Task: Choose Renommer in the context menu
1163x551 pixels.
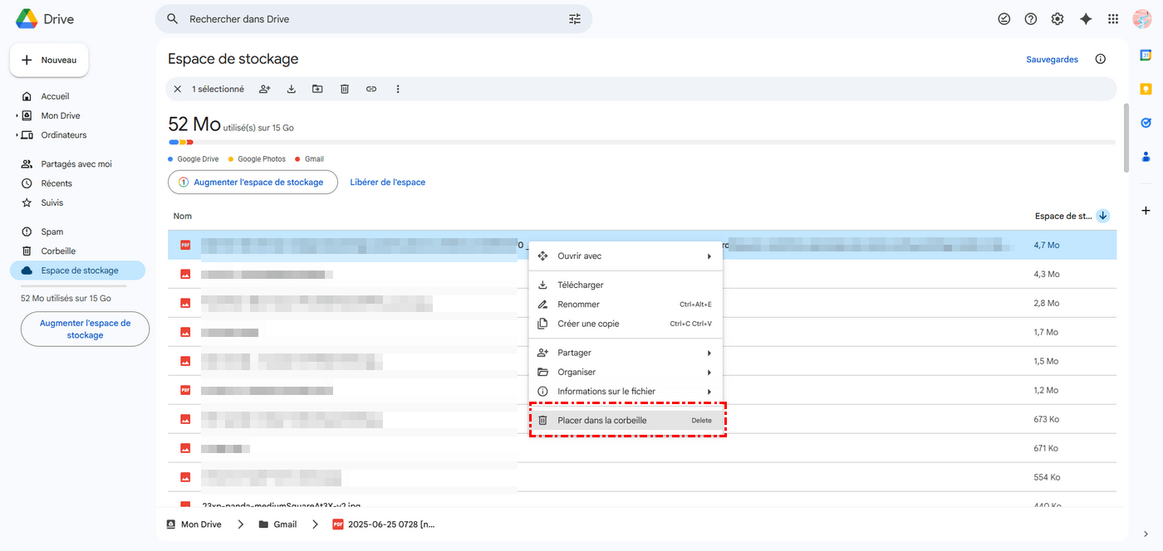Action: pos(626,305)
